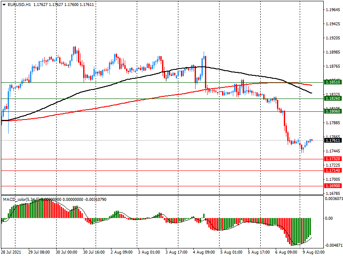
Task: Select the EURUSD,H1 symbol title
Action: [19, 5]
